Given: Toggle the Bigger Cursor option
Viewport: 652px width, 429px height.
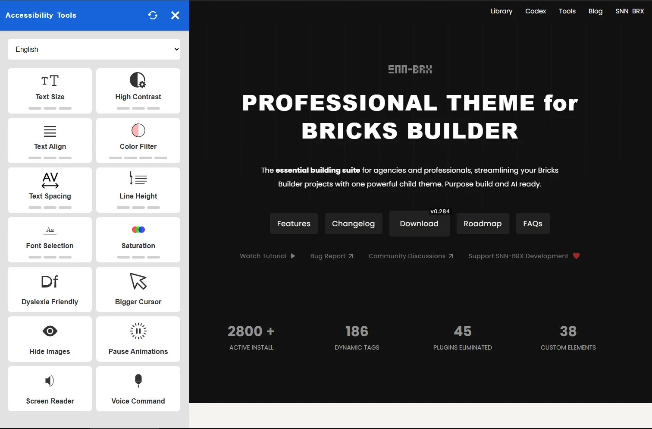Looking at the screenshot, I should click(138, 289).
